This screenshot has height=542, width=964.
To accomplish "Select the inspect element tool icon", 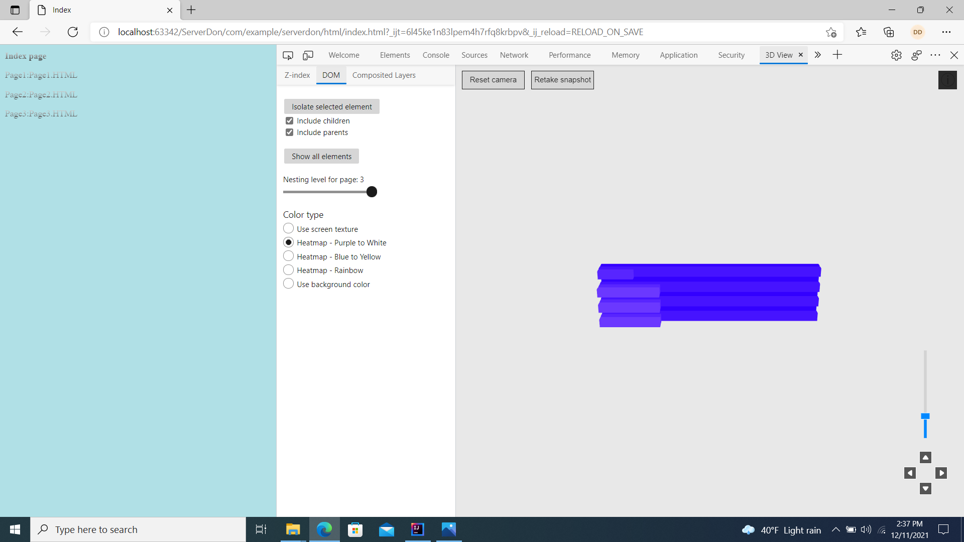I will (x=288, y=55).
